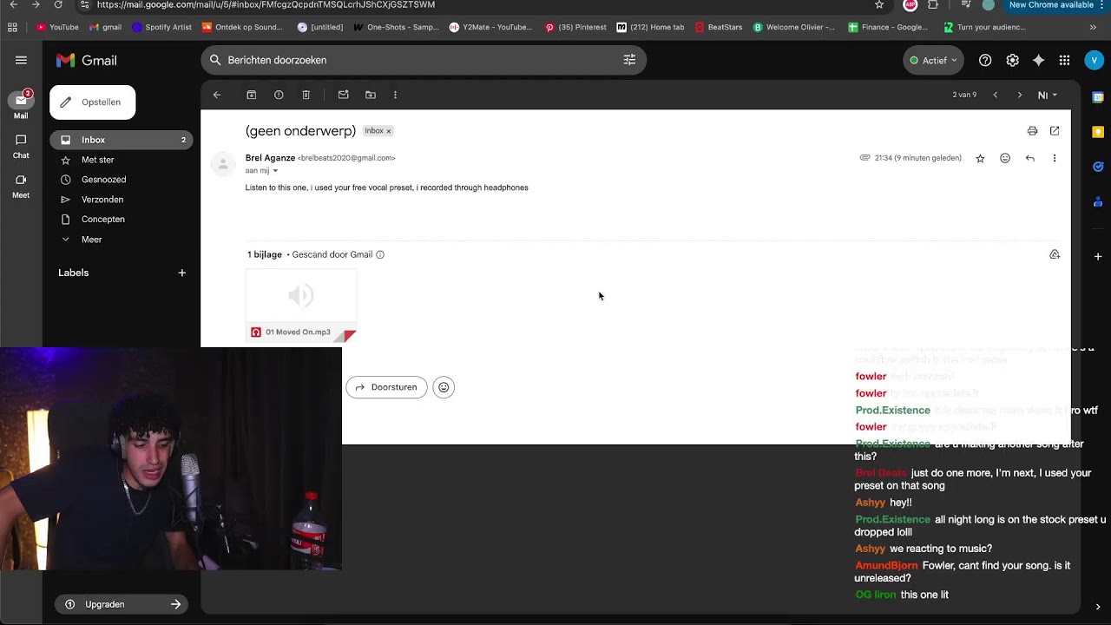1111x625 pixels.
Task: Create a new label with plus
Action: pyautogui.click(x=181, y=273)
